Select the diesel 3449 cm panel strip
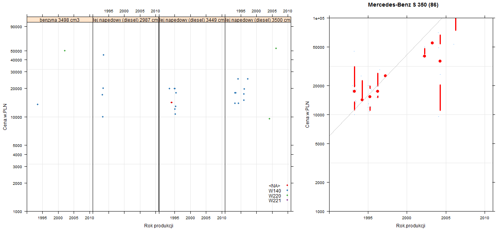Image resolution: width=504 pixels, height=232 pixels. pos(192,20)
